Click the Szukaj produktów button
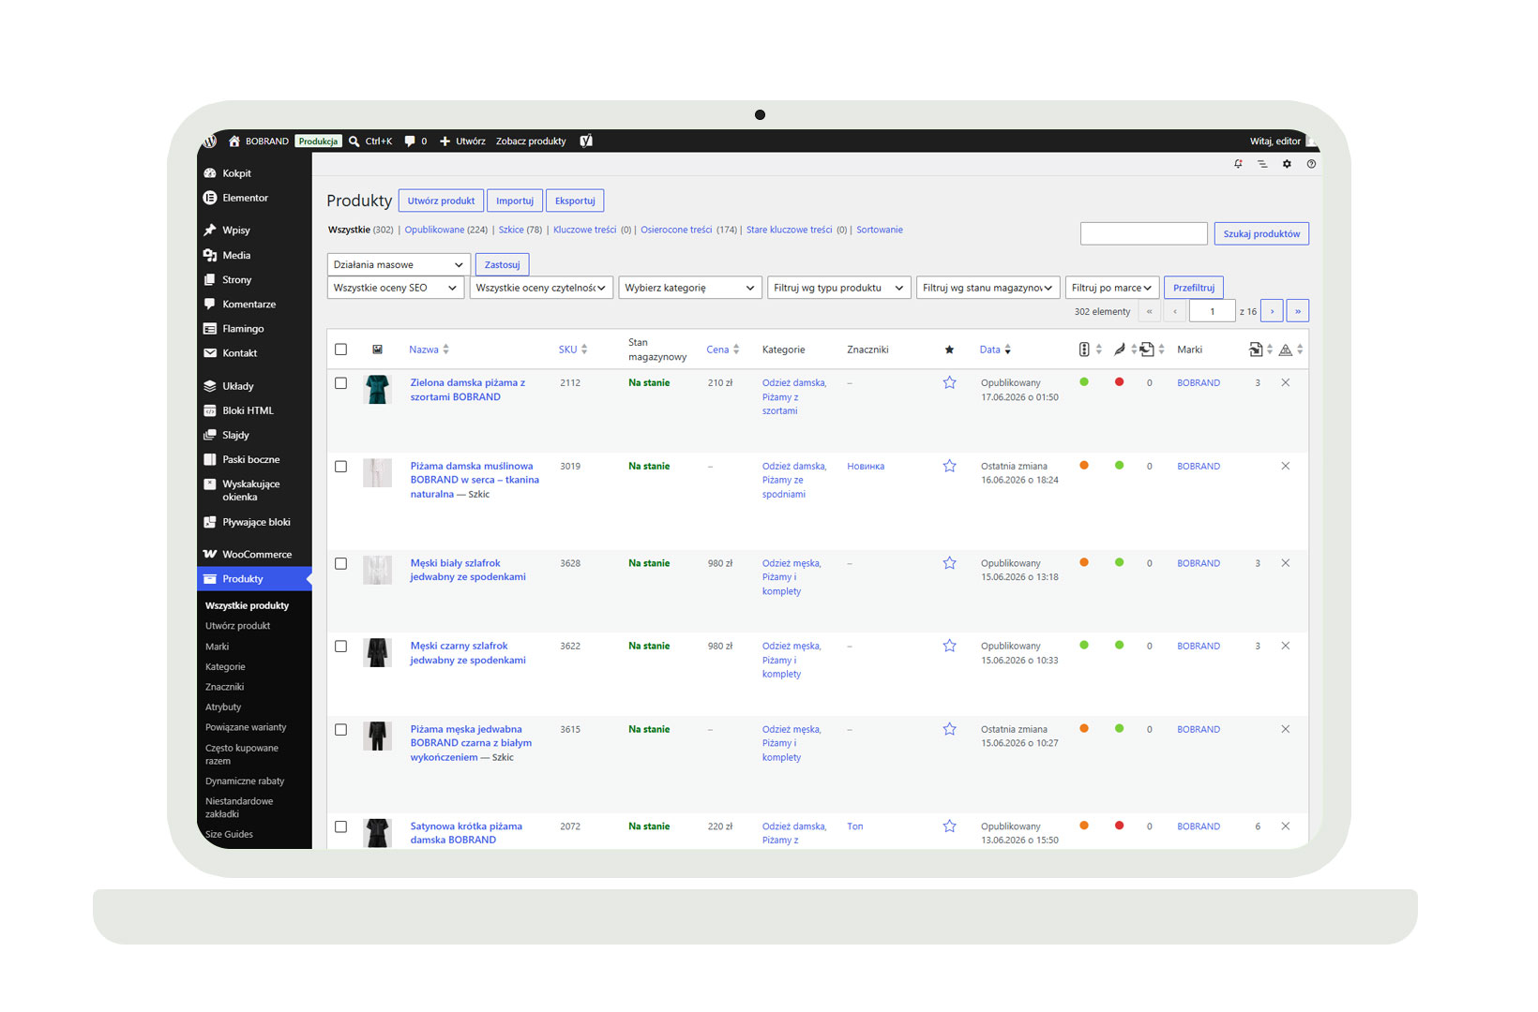 click(x=1261, y=233)
